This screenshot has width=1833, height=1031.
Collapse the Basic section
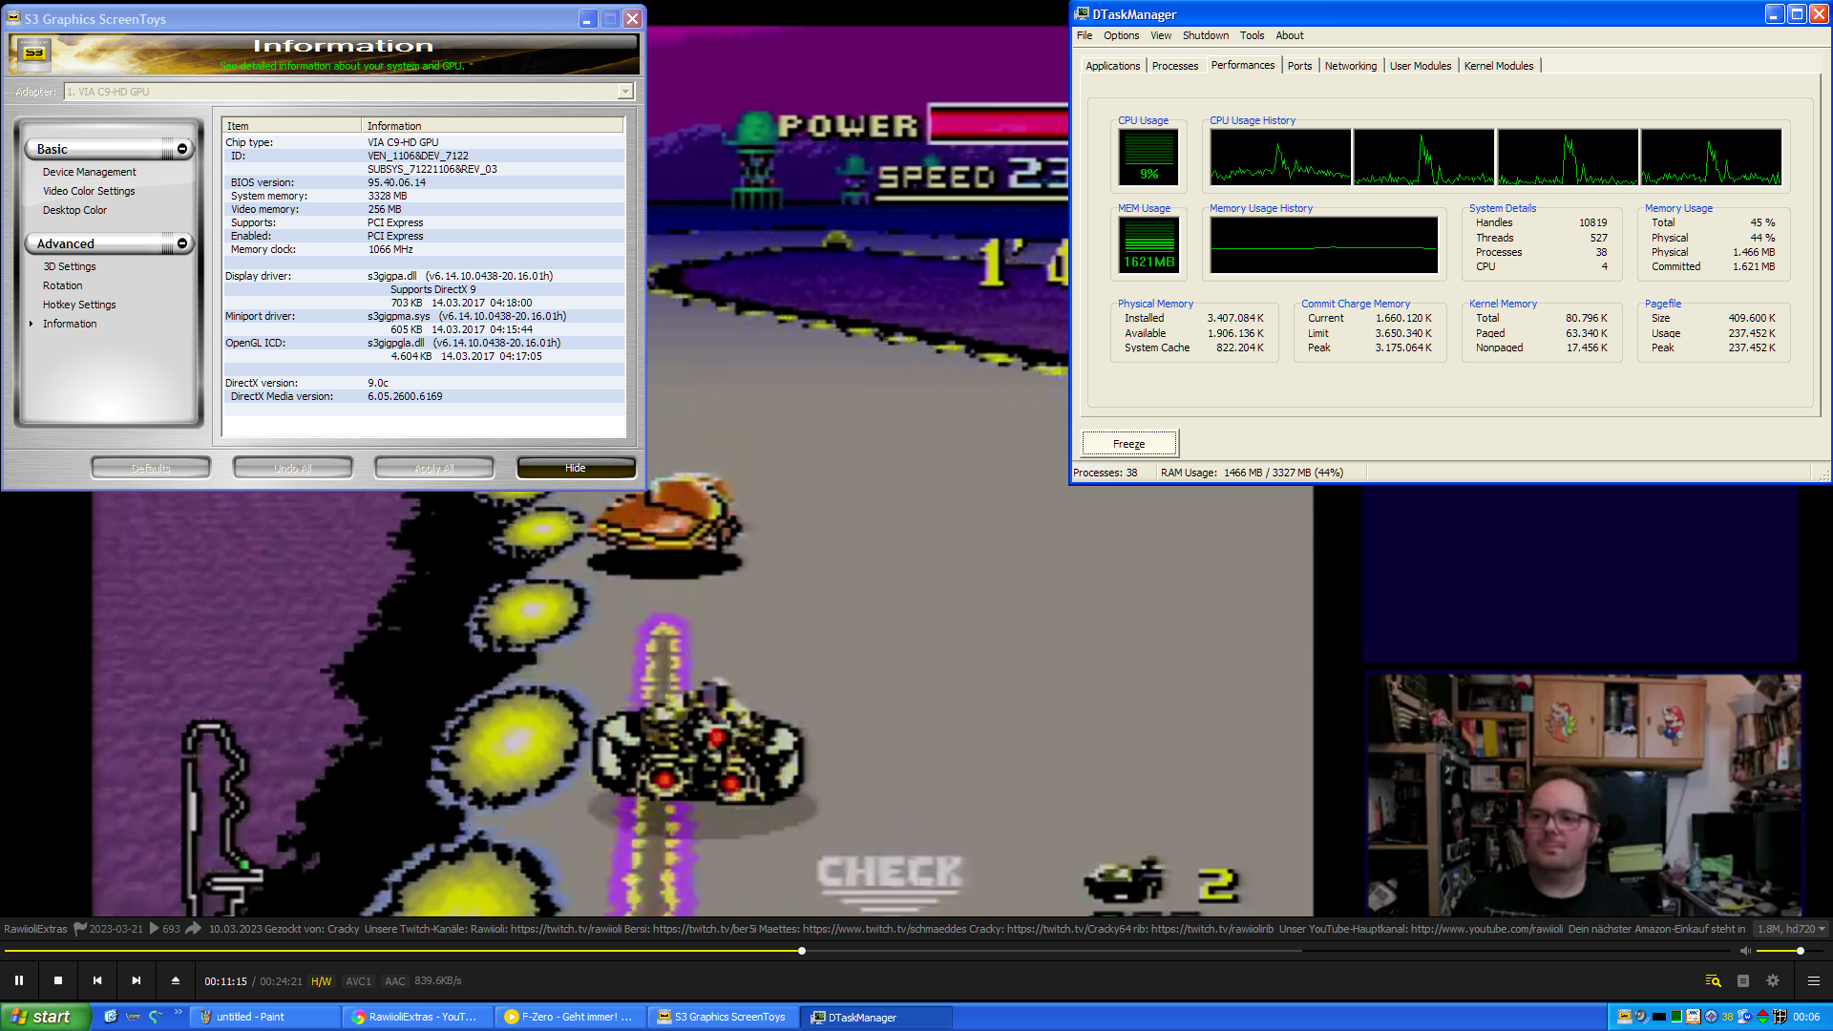click(x=181, y=149)
